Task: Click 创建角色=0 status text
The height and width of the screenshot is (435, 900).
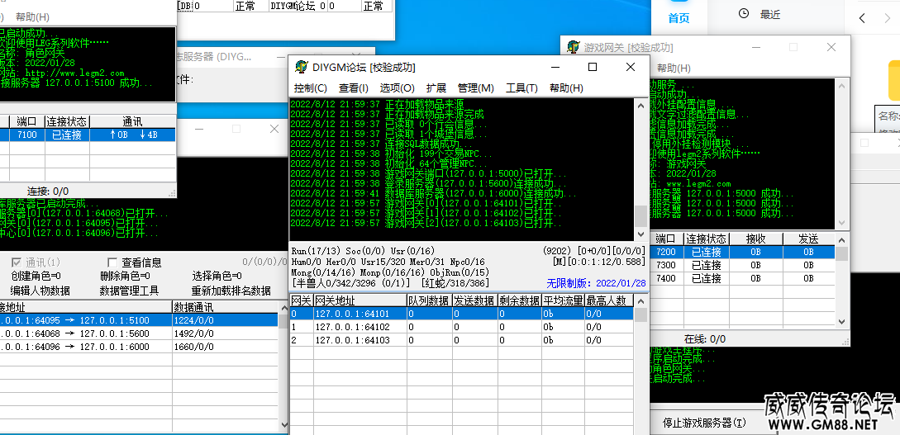Action: pyautogui.click(x=36, y=277)
